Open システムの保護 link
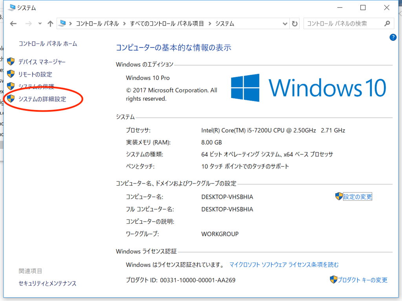Viewport: 402px width, 301px height. (36, 87)
